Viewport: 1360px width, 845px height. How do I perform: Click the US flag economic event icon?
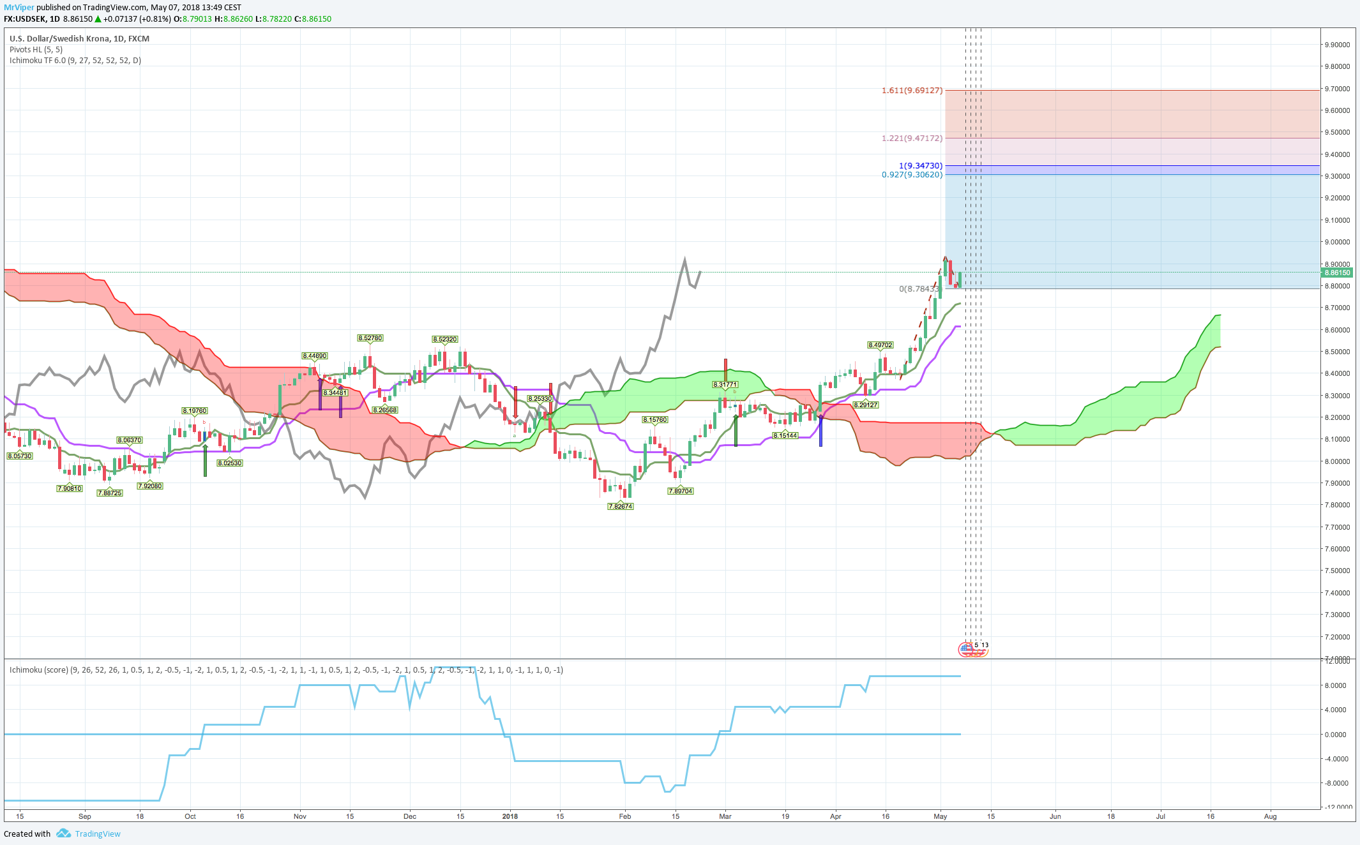pyautogui.click(x=967, y=649)
